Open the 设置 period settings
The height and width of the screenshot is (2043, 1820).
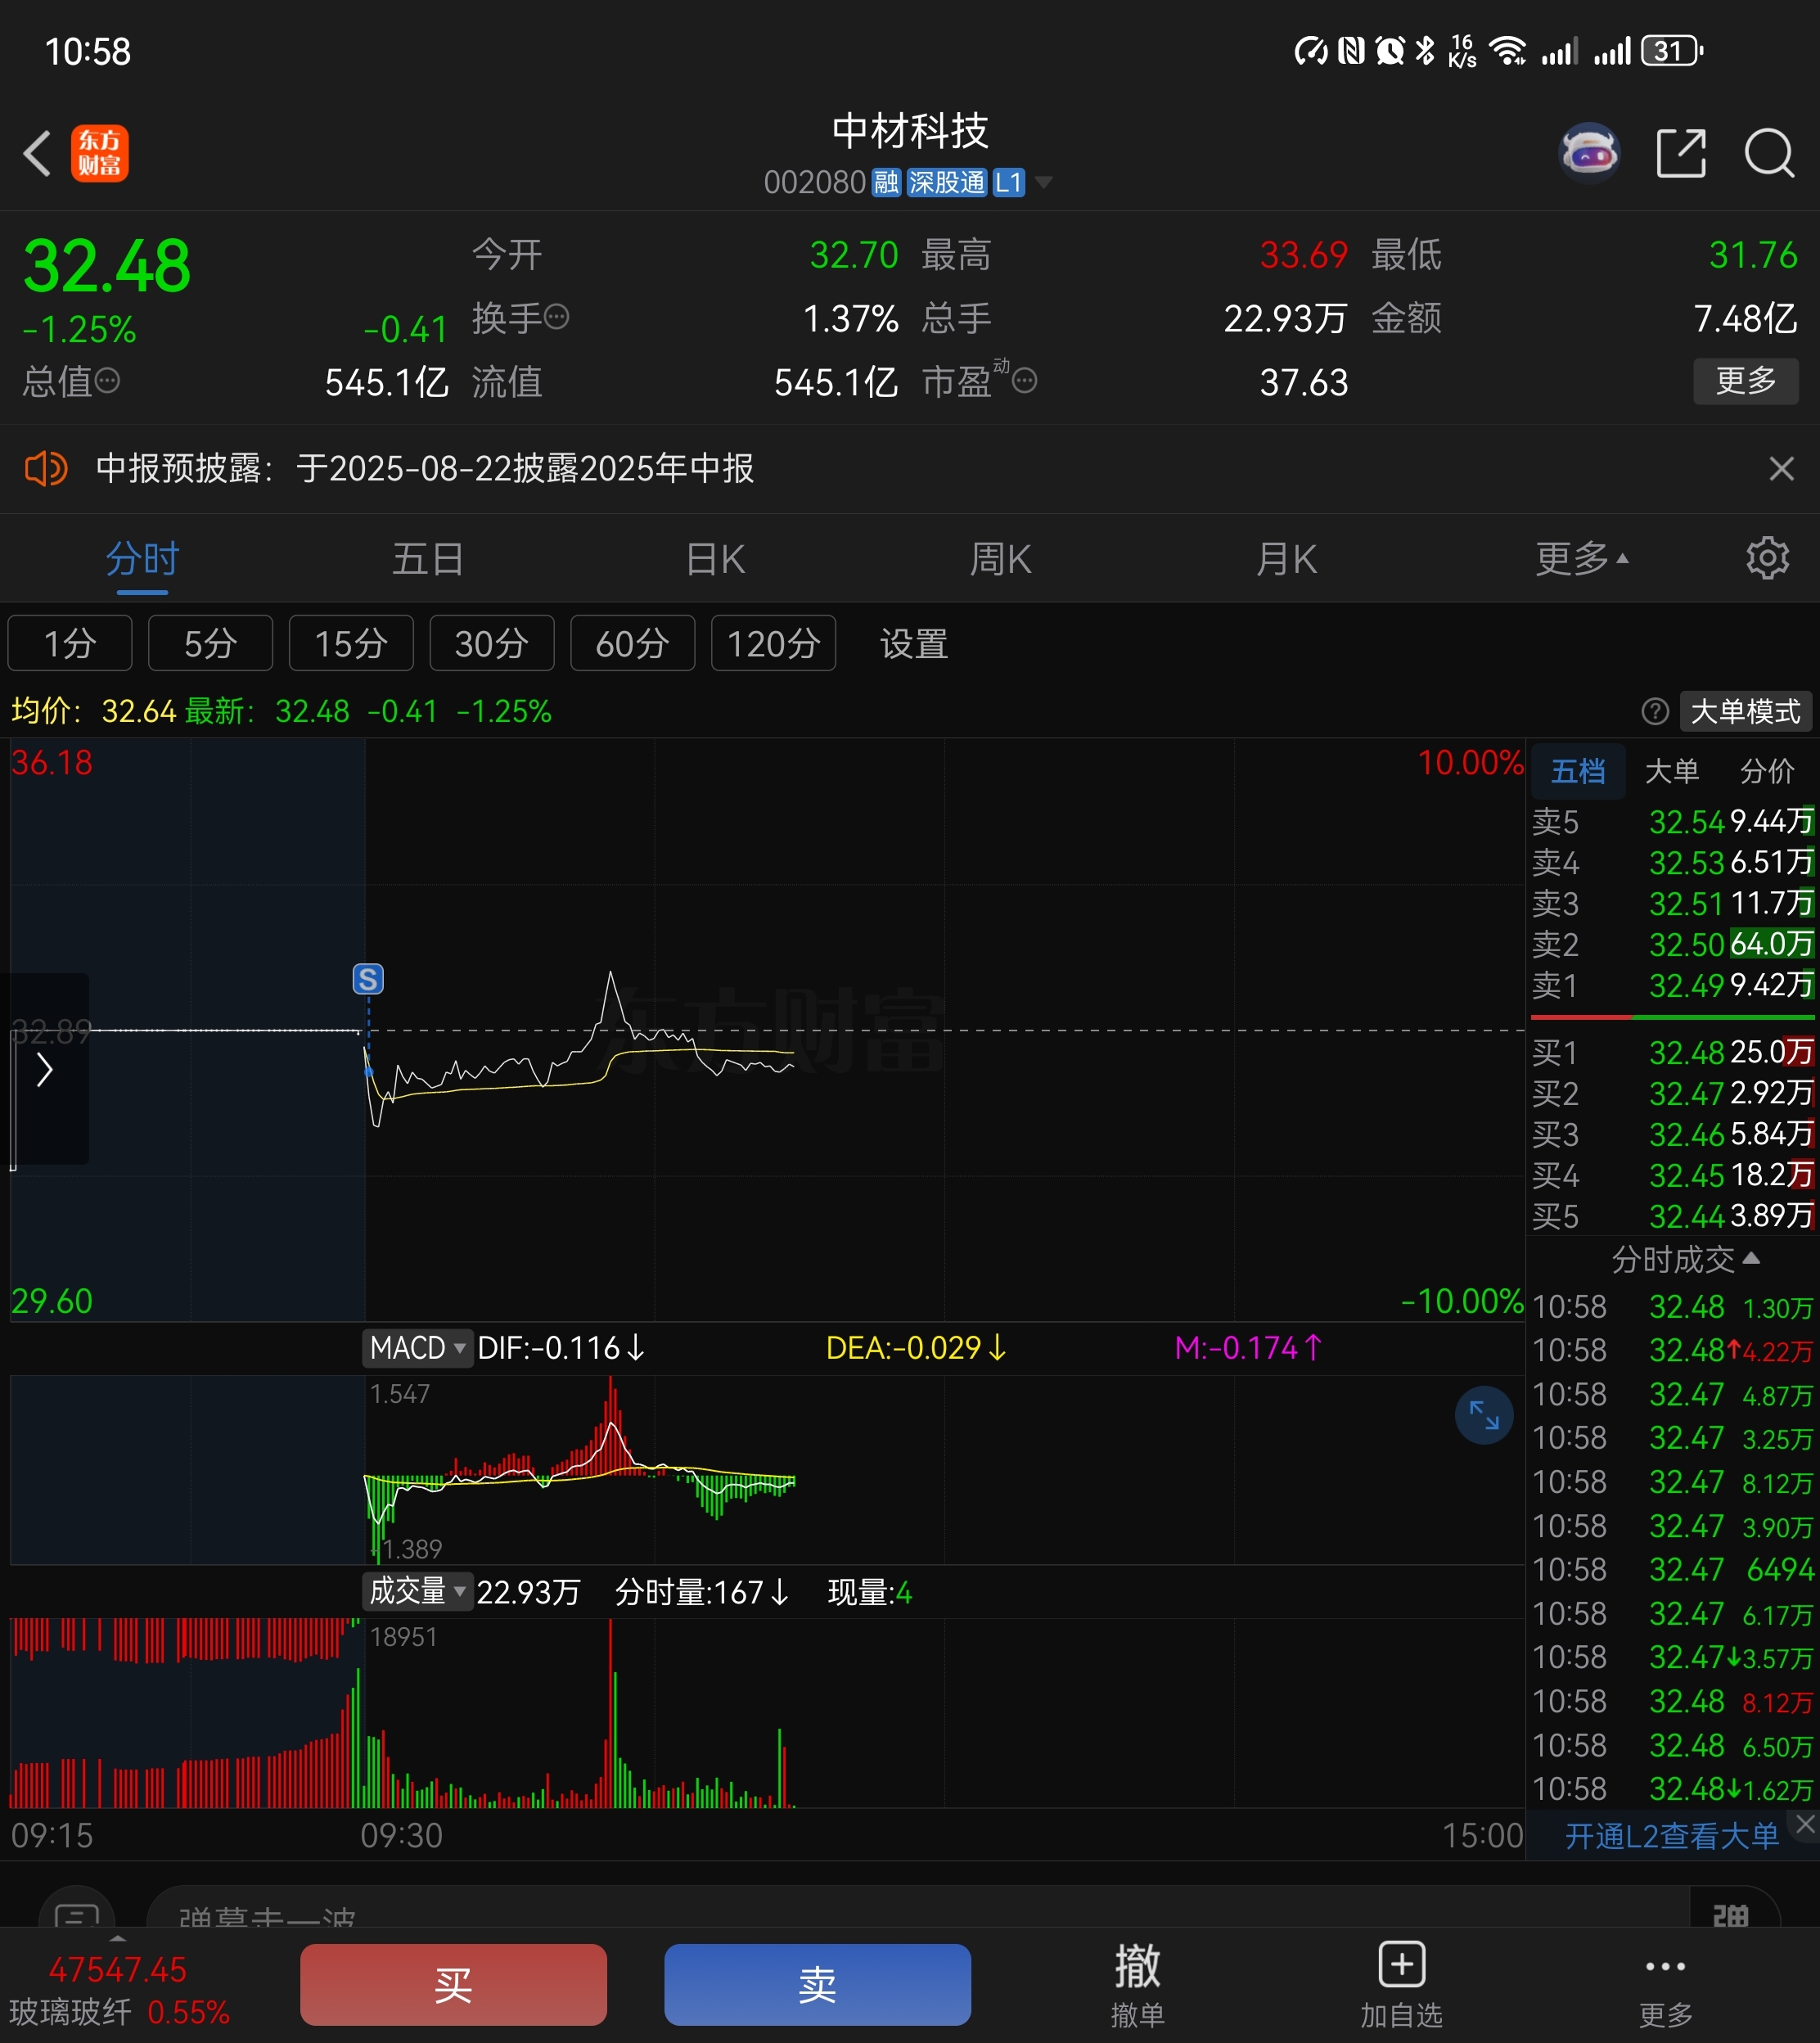click(x=913, y=643)
